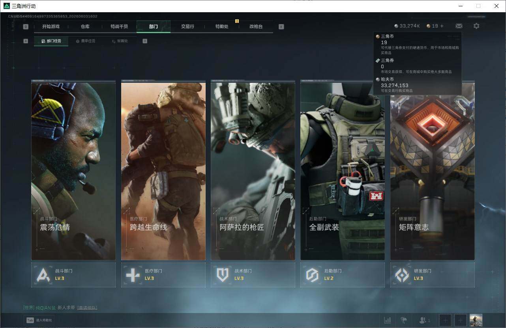The image size is (506, 328).
Task: Open the 阿萨拉的枪匠 tactical mission card
Action: pos(253,170)
